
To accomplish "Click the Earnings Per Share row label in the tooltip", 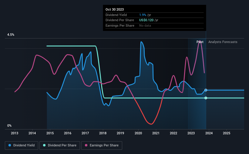I will point(120,25).
